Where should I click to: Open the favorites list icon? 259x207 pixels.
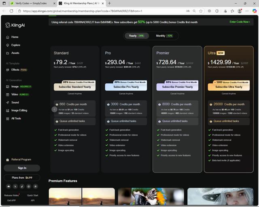tap(233, 11)
